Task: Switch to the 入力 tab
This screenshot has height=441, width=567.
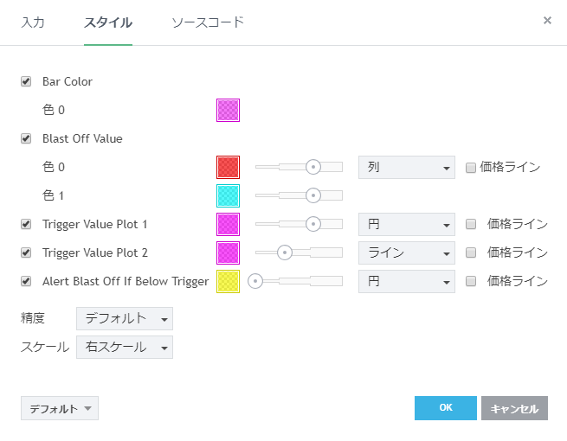Action: click(33, 22)
